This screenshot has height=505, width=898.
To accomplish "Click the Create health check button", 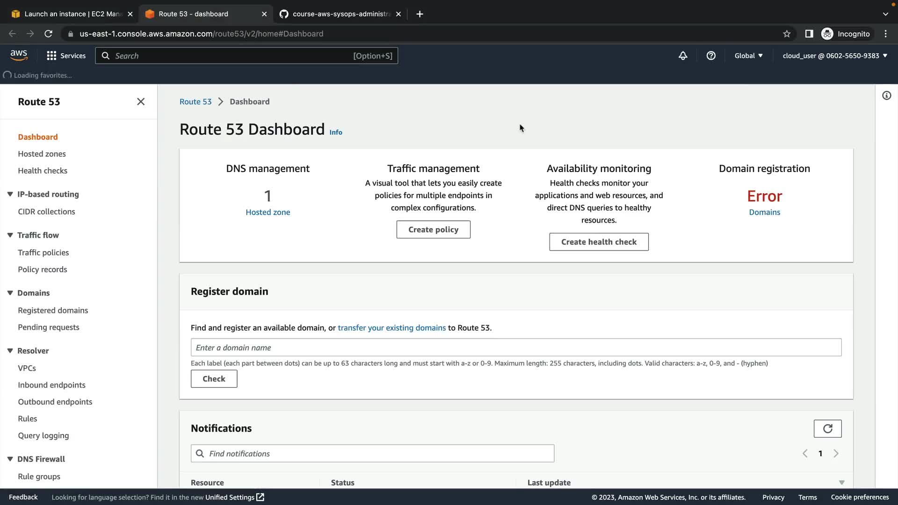I will pyautogui.click(x=599, y=242).
